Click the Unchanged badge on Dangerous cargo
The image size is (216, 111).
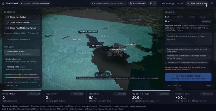tap(207, 94)
